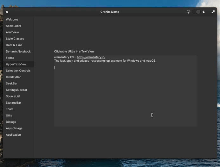Click the moon dark-mode icon
The image size is (220, 167).
(x=204, y=12)
